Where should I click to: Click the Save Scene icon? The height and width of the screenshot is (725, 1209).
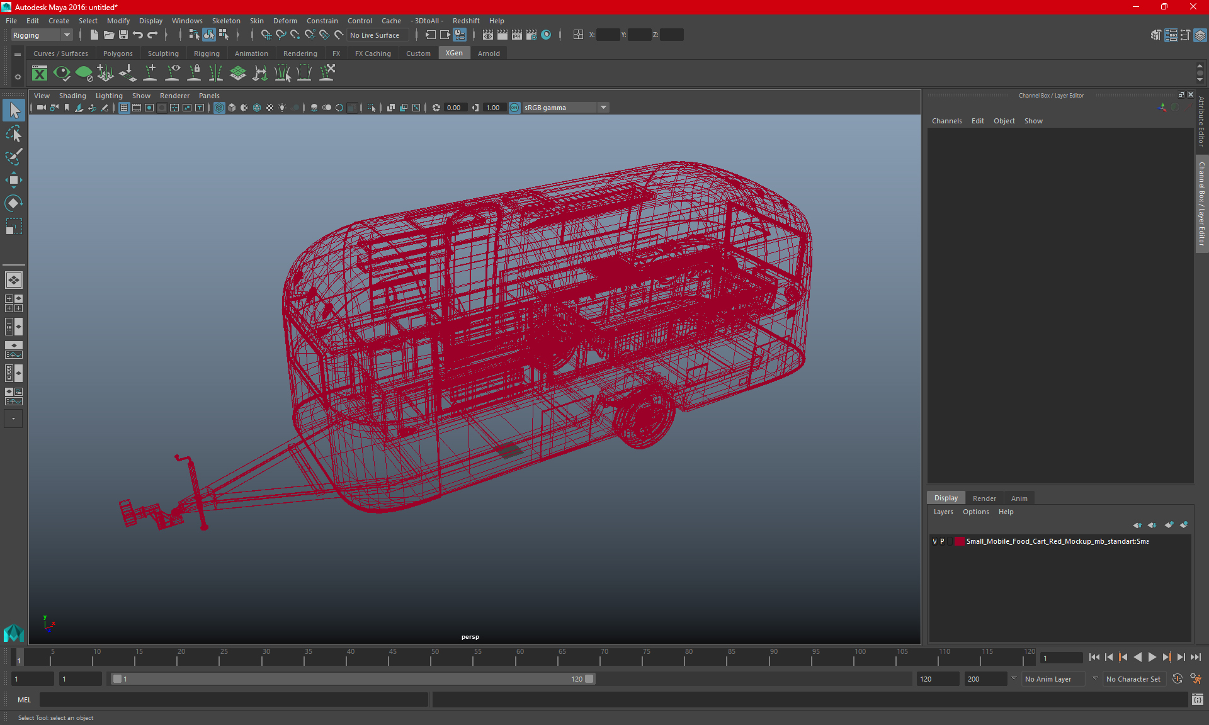coord(123,35)
